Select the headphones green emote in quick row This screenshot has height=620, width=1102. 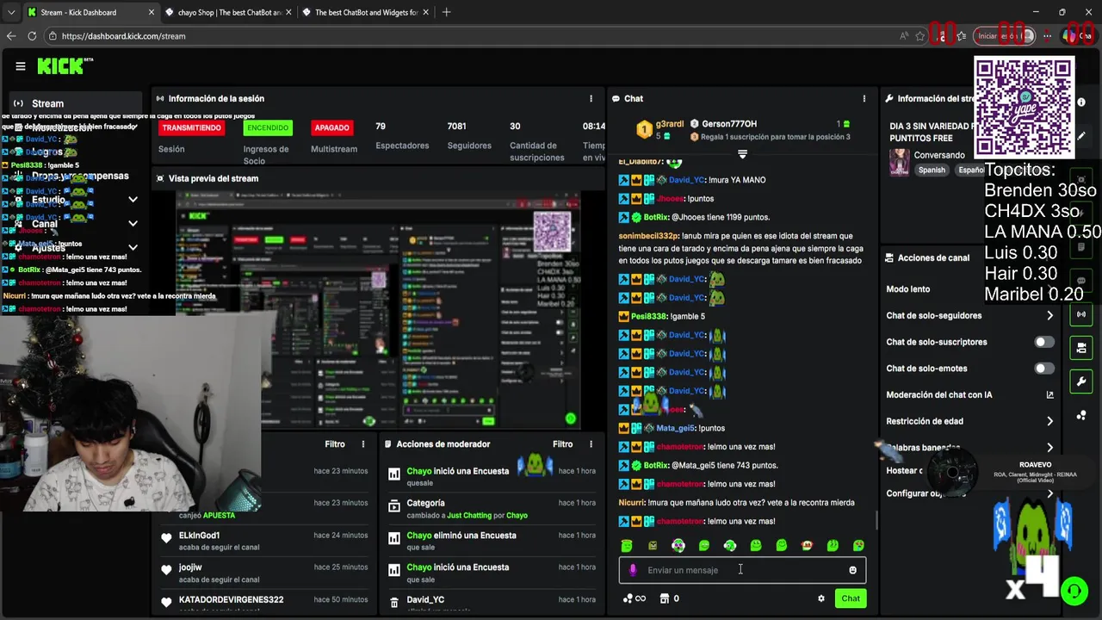[x=730, y=545]
